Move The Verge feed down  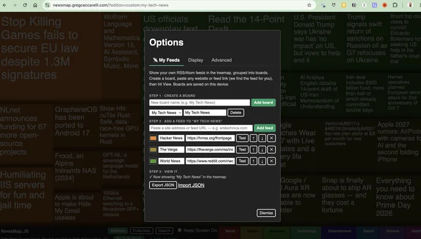(262, 149)
